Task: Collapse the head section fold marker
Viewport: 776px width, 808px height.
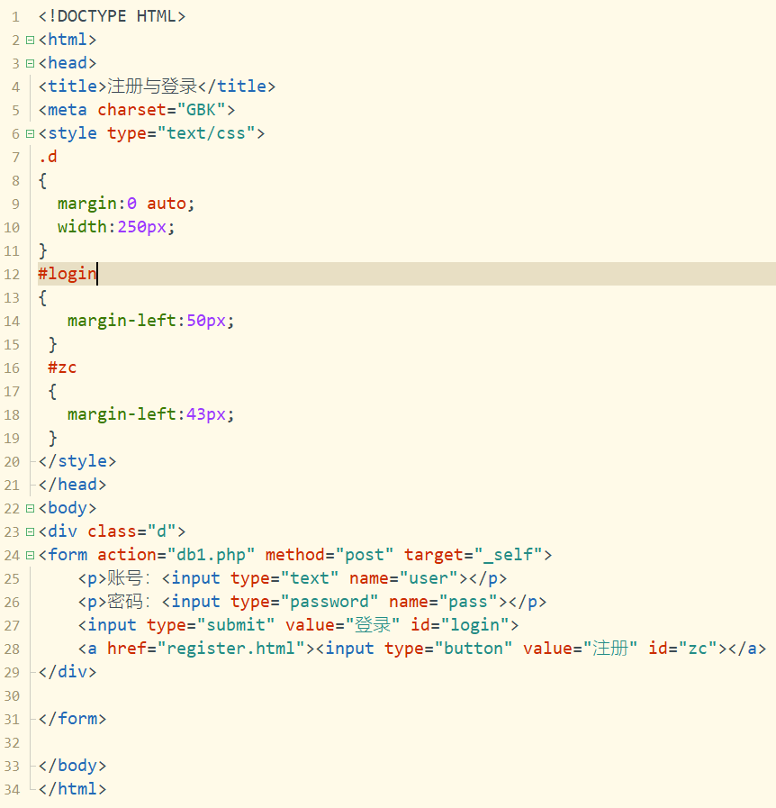Action: [31, 63]
